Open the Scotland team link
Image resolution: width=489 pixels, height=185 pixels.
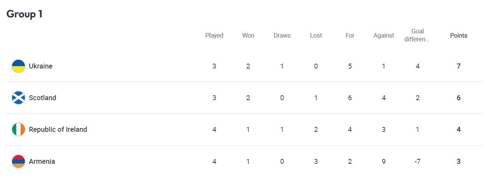click(43, 98)
